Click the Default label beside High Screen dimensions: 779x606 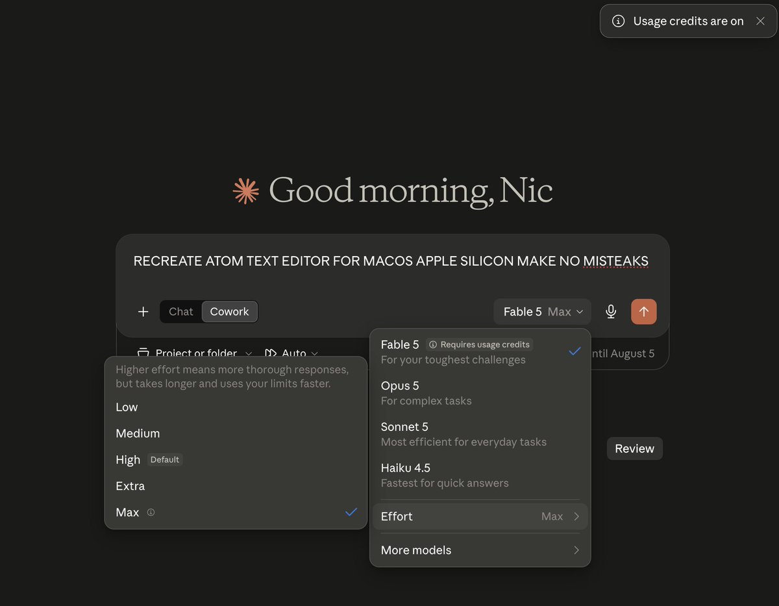coord(165,460)
